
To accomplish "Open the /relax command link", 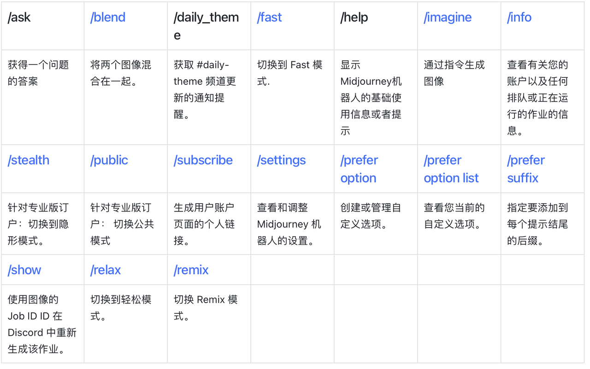I will (x=106, y=270).
